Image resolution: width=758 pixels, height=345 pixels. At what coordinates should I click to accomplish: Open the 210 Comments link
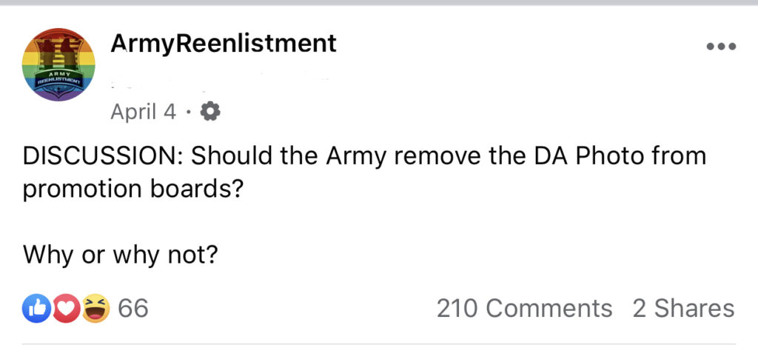(525, 308)
